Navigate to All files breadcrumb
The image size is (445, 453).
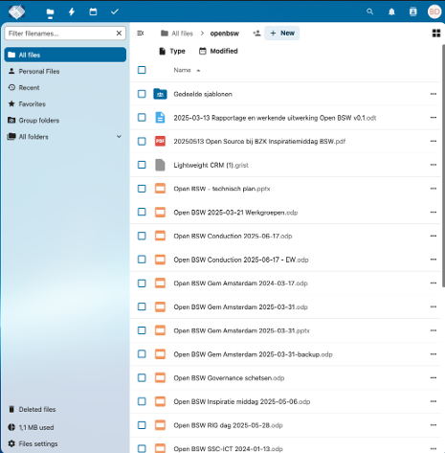point(177,34)
